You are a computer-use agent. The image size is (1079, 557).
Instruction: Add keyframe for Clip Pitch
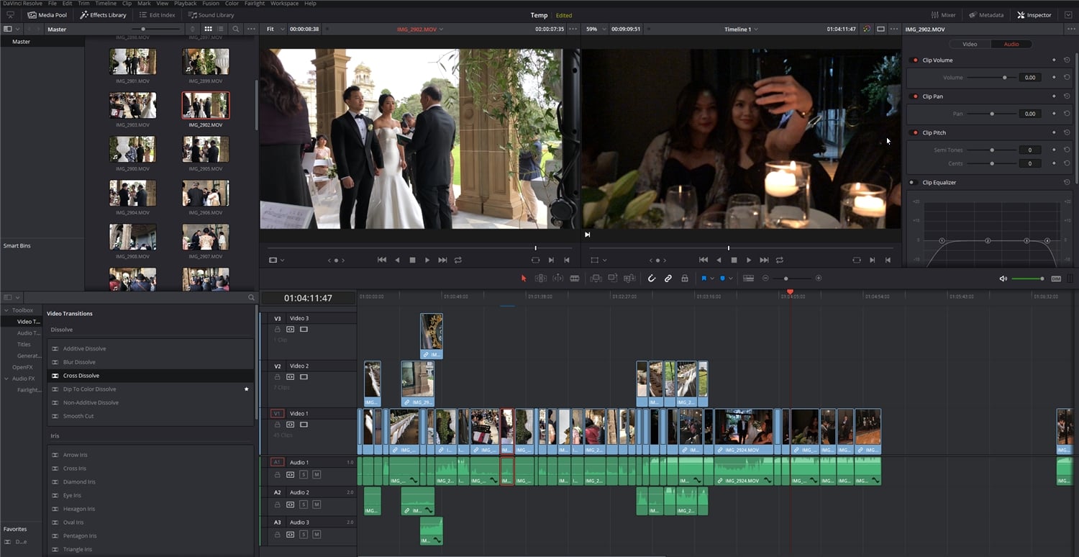click(x=1054, y=133)
